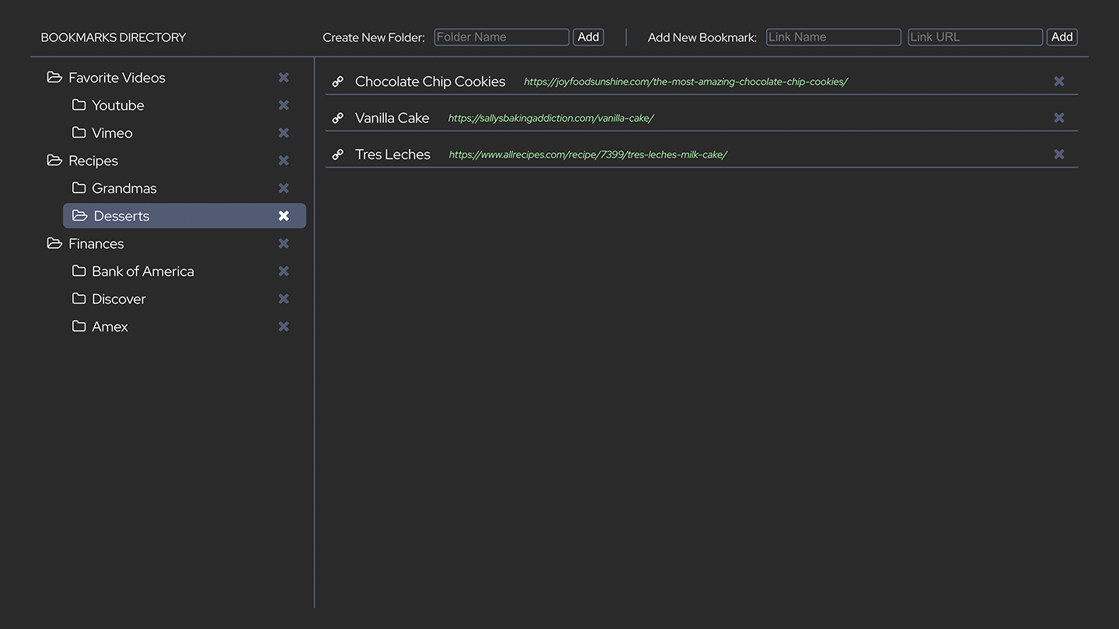The width and height of the screenshot is (1119, 629).
Task: Remove the Youtube folder
Action: point(284,105)
